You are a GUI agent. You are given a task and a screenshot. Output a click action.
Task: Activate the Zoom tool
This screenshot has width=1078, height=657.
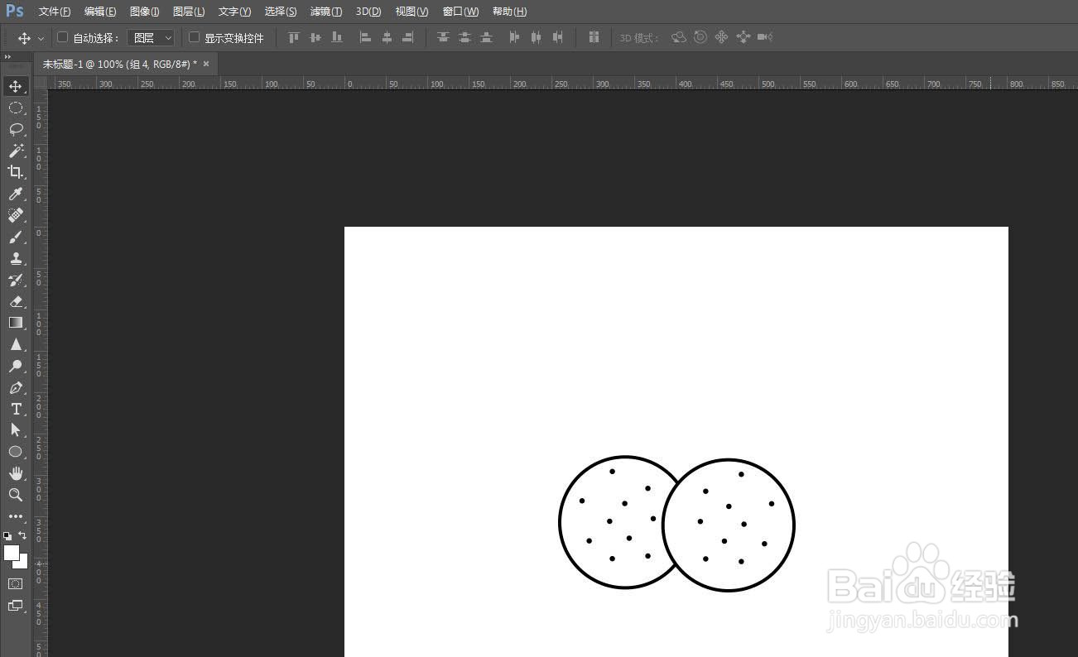[x=16, y=495]
